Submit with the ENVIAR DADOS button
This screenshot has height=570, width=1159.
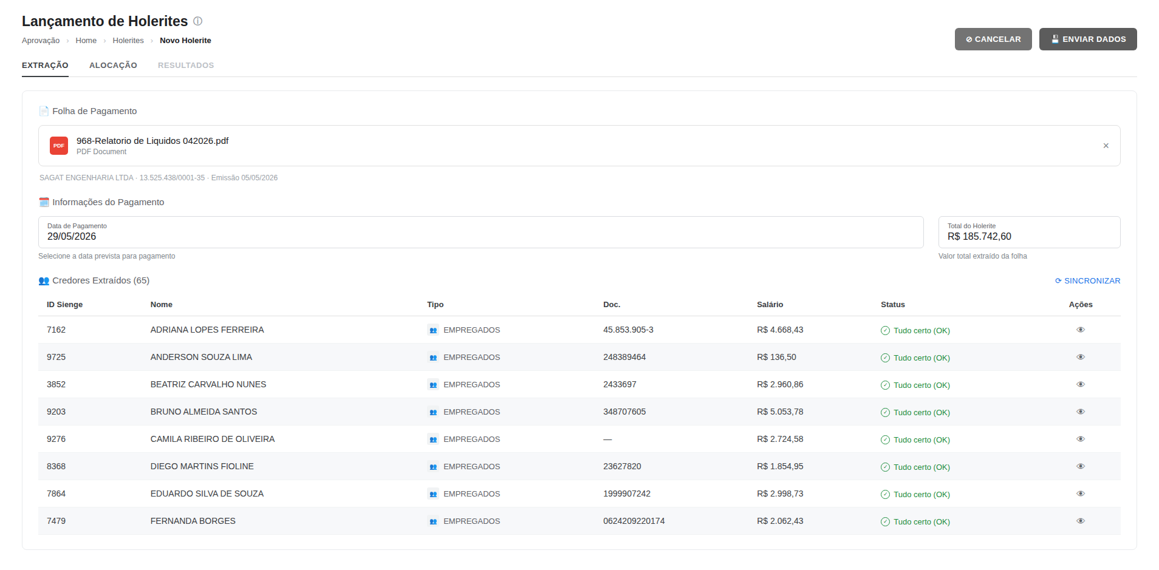coord(1088,39)
